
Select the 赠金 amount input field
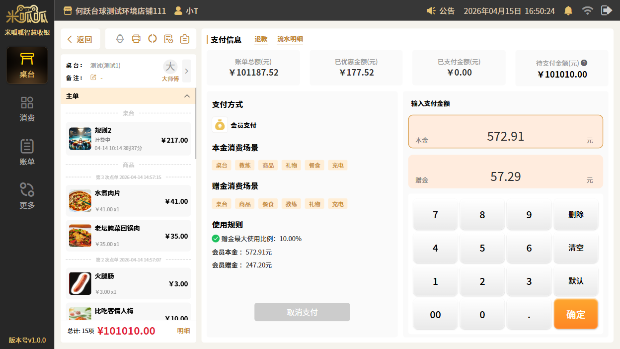[x=505, y=172]
